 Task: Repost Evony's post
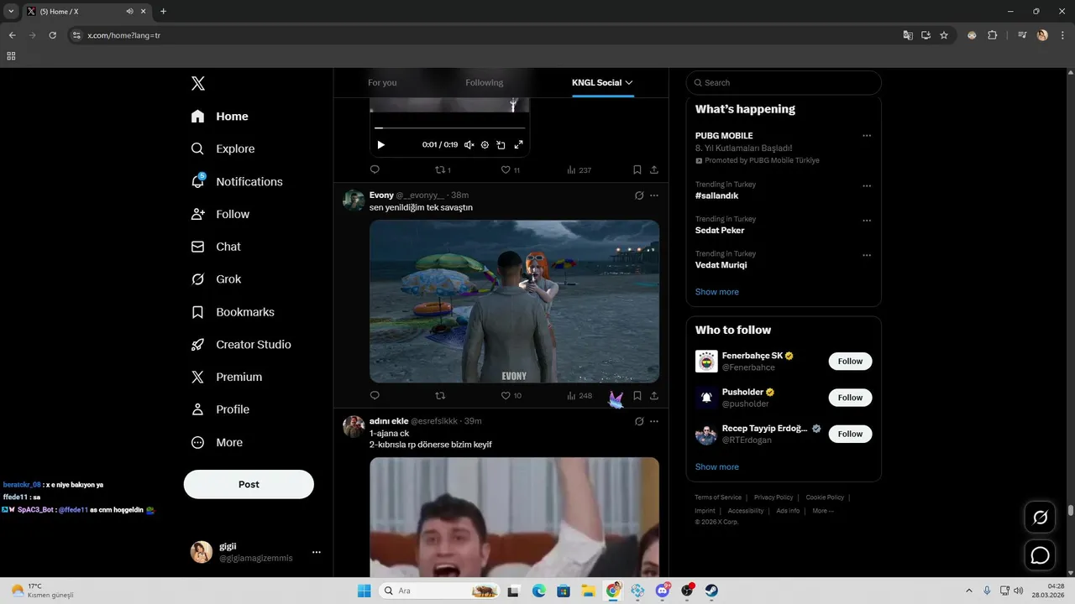440,395
